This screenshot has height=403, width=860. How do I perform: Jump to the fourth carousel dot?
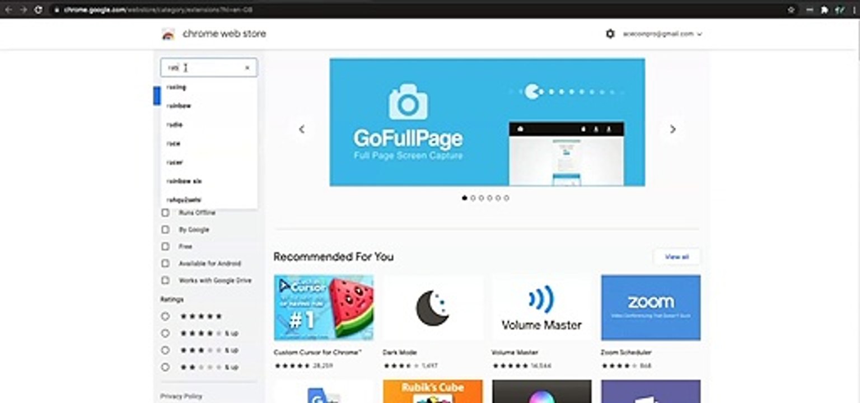pyautogui.click(x=490, y=198)
